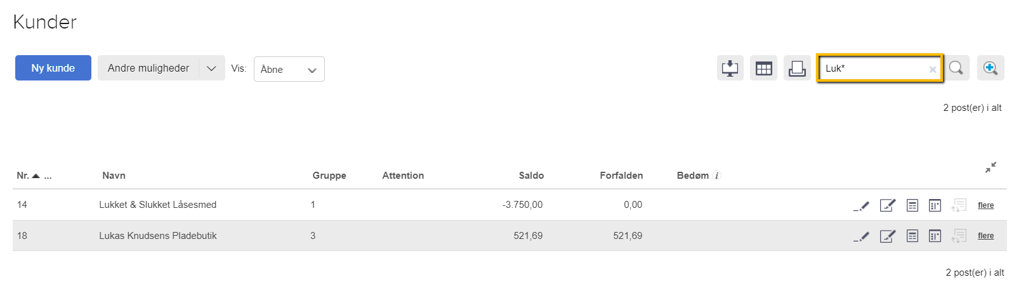Viewport: 1014px width, 296px height.
Task: Open the list document icon for customer 14
Action: (912, 205)
